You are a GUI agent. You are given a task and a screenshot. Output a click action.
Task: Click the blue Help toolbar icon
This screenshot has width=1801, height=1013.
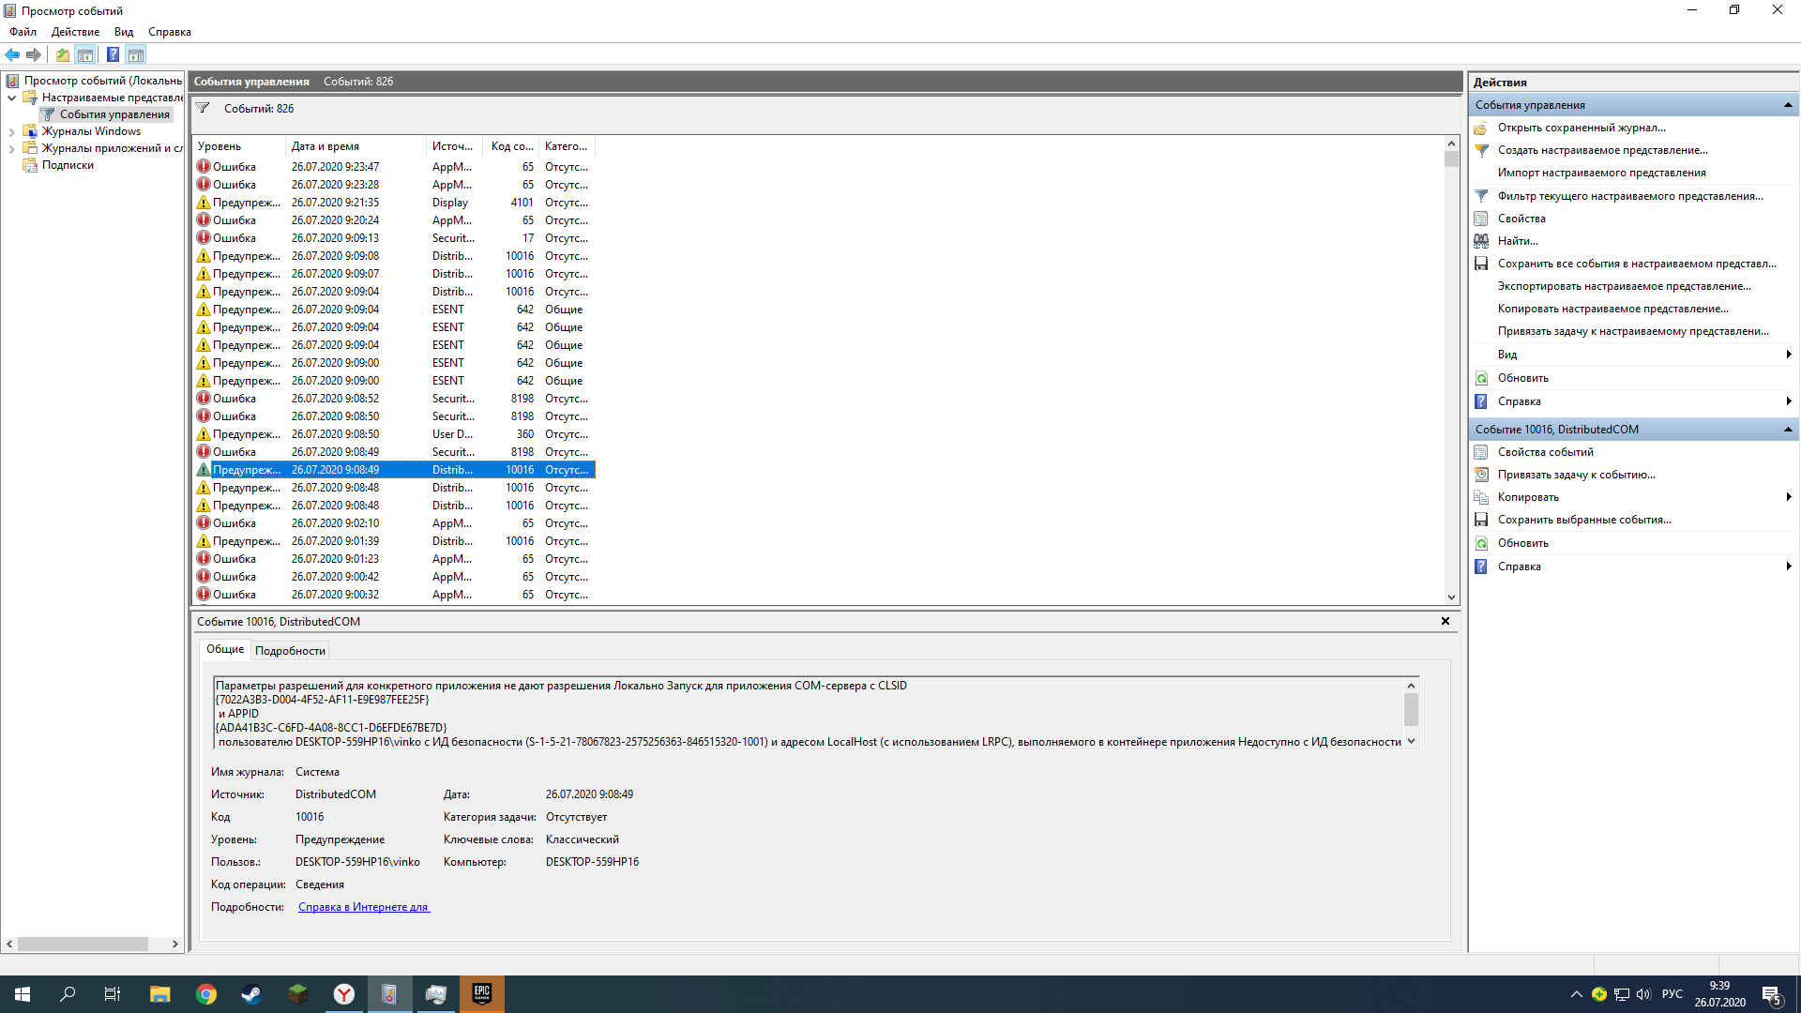[x=113, y=54]
